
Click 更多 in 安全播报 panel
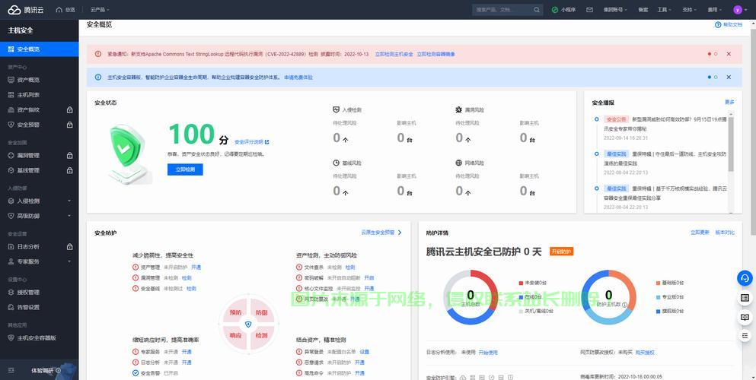click(x=729, y=102)
